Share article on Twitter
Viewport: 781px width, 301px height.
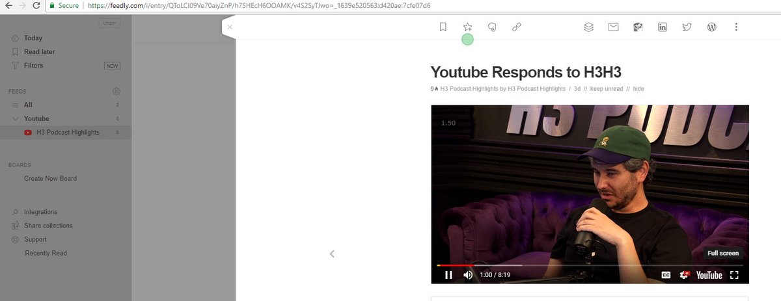coord(687,27)
